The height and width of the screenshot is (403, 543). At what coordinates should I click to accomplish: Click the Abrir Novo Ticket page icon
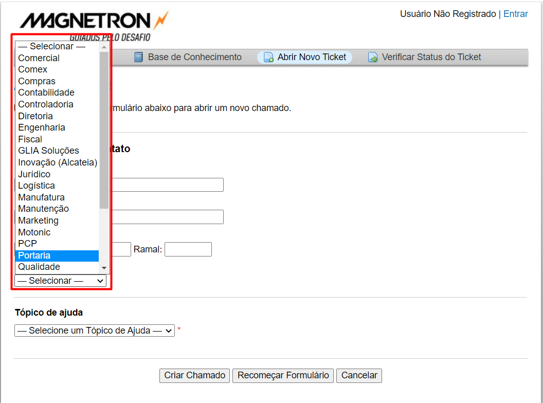point(268,58)
